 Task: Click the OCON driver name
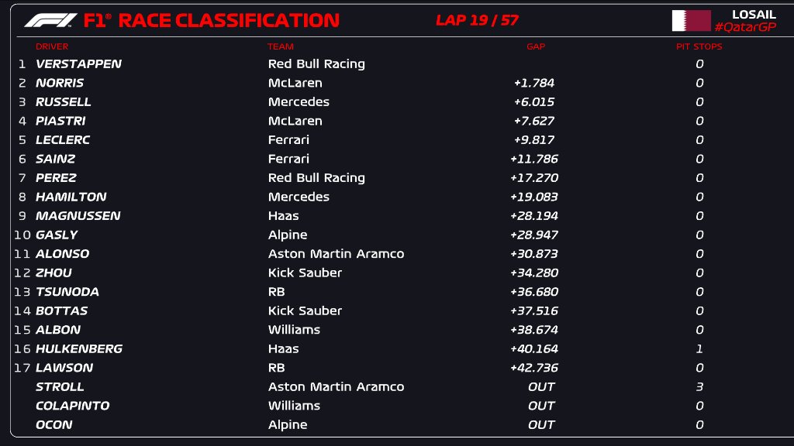point(54,425)
